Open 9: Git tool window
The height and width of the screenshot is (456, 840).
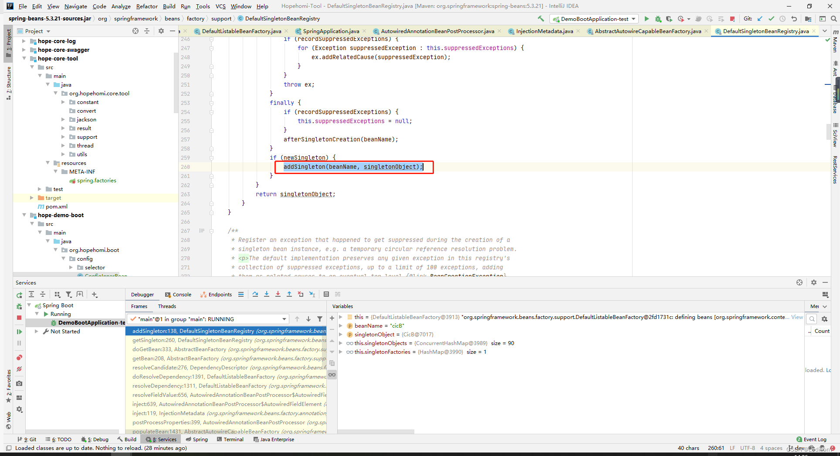(27, 439)
